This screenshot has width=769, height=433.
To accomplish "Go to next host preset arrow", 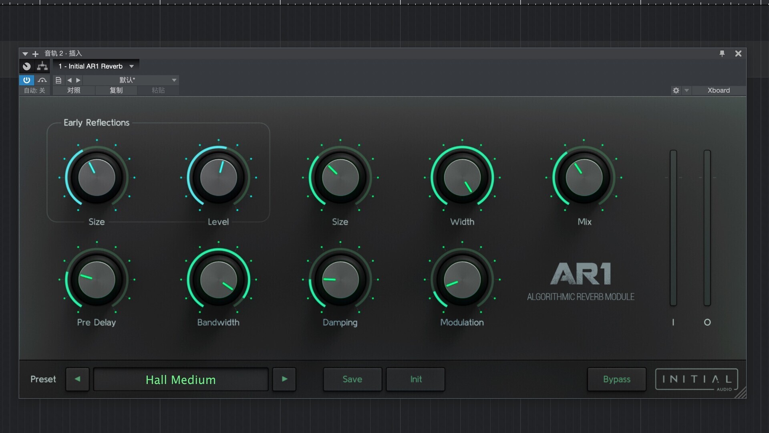I will [x=79, y=80].
